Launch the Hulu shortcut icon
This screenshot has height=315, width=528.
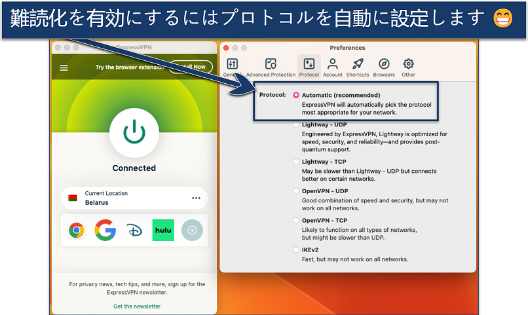pos(163,230)
